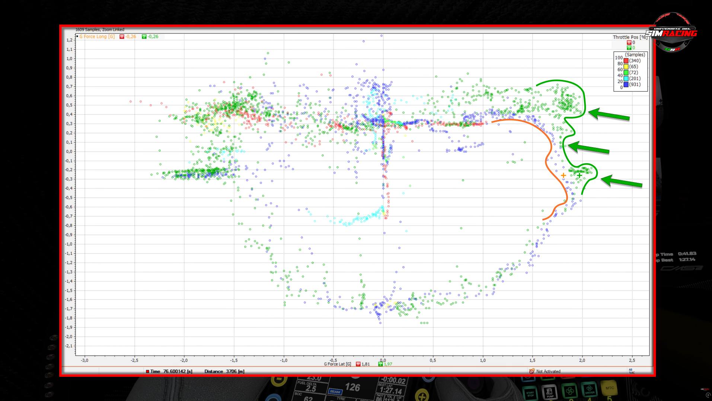Image resolution: width=712 pixels, height=401 pixels.
Task: Click the green lap icon under Throttle Pos
Action: (x=629, y=48)
